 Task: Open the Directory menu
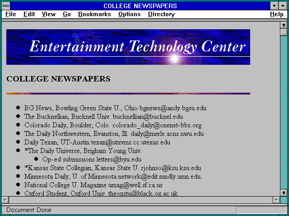(162, 14)
